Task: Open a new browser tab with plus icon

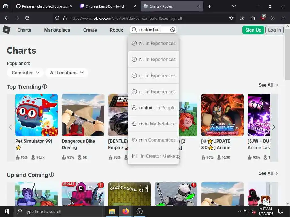Action: click(209, 6)
